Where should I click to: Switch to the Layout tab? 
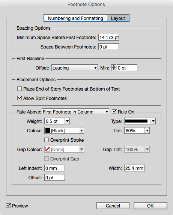click(118, 18)
